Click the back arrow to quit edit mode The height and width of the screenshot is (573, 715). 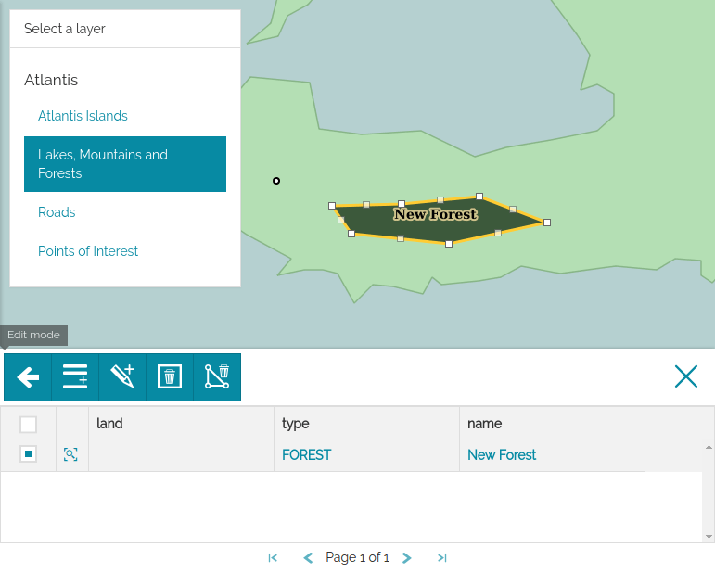tap(28, 377)
